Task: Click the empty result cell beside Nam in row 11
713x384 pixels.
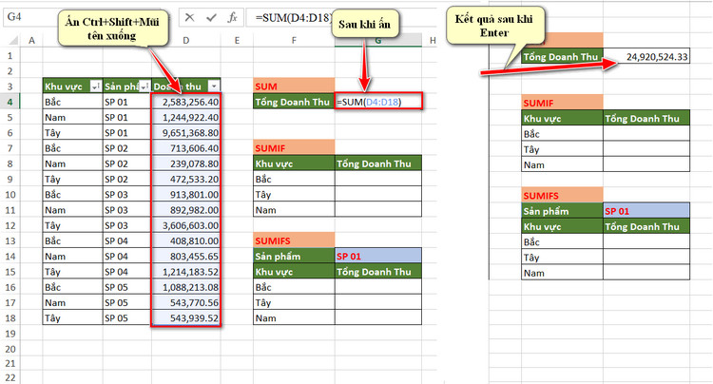Action: pos(378,210)
